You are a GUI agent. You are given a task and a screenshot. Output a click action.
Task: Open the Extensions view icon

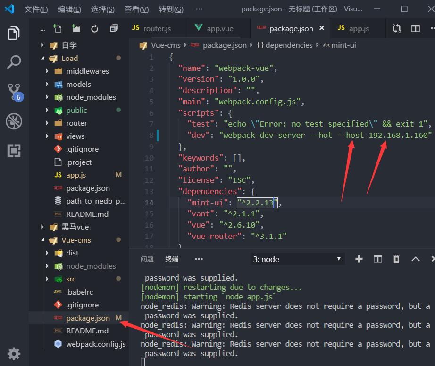[14, 151]
